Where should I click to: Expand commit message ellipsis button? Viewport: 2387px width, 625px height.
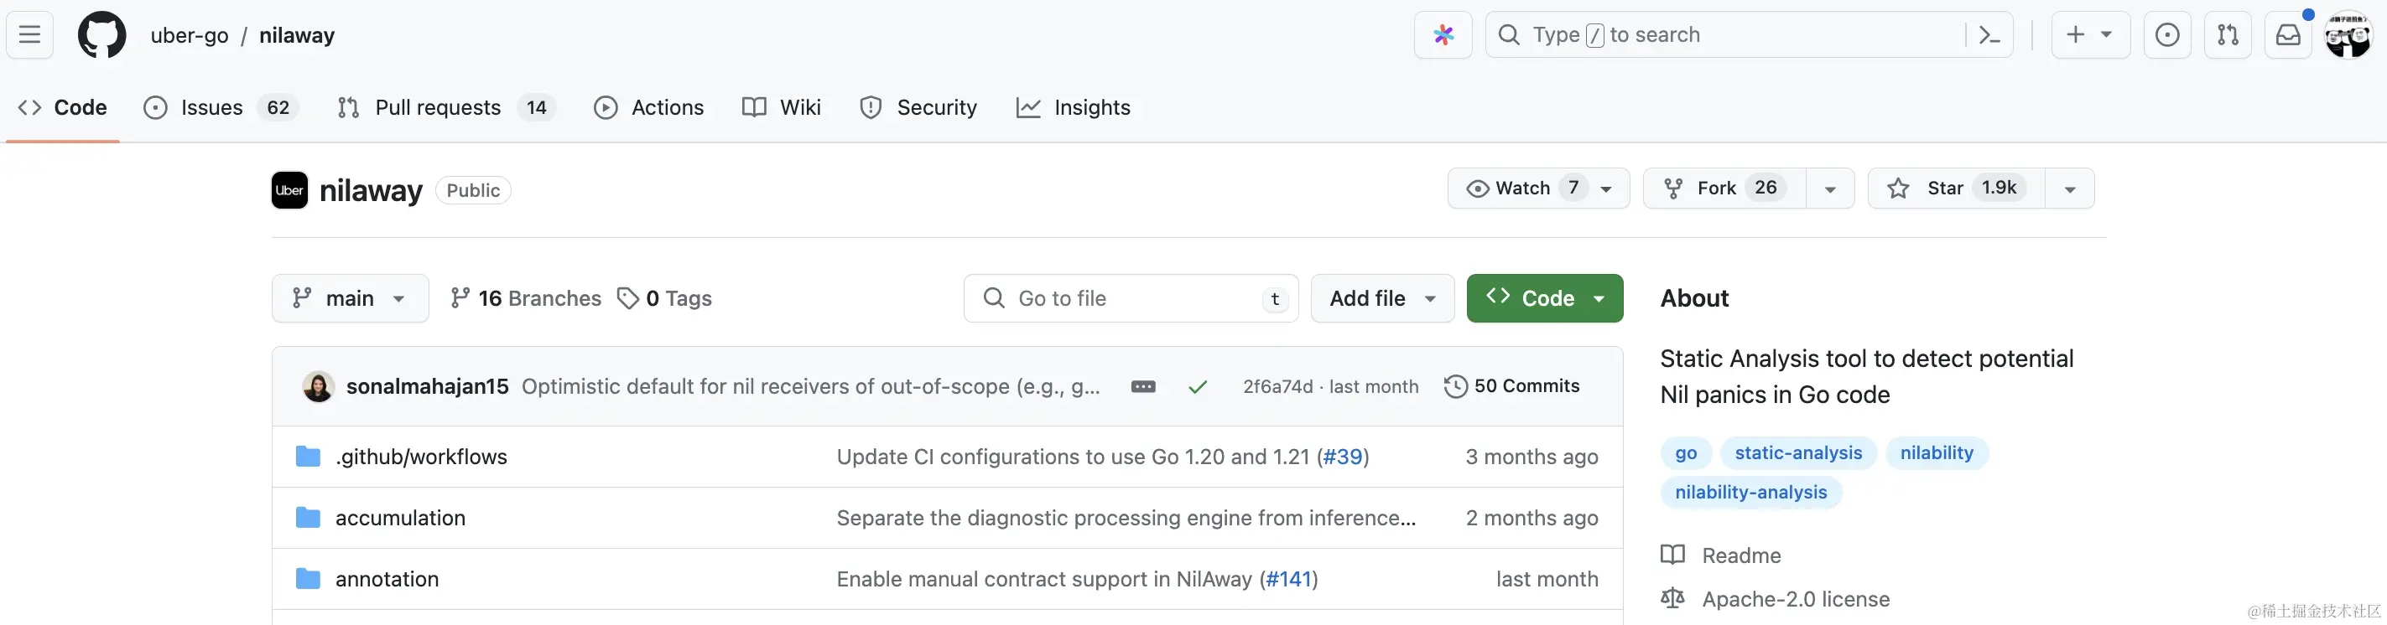pos(1142,386)
